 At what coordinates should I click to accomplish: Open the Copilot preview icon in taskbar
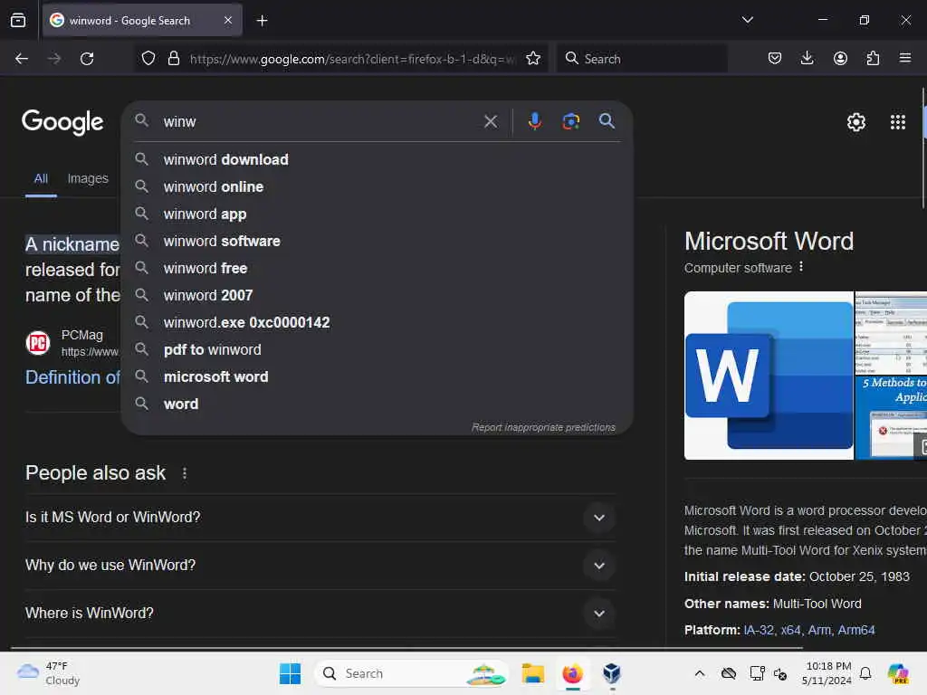click(x=898, y=673)
